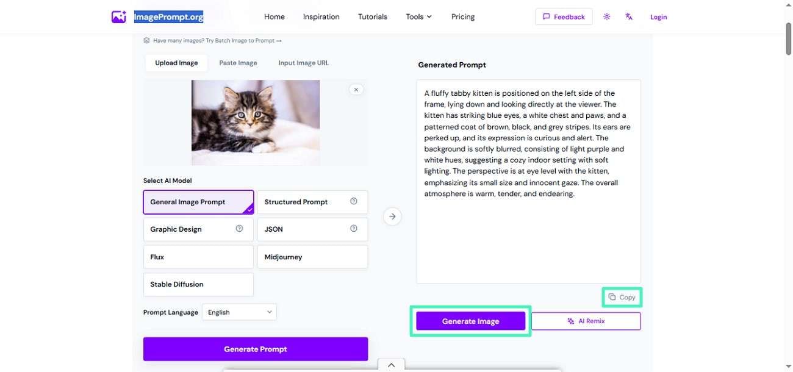
Task: Remove uploaded kitten image with X icon
Action: pos(356,90)
